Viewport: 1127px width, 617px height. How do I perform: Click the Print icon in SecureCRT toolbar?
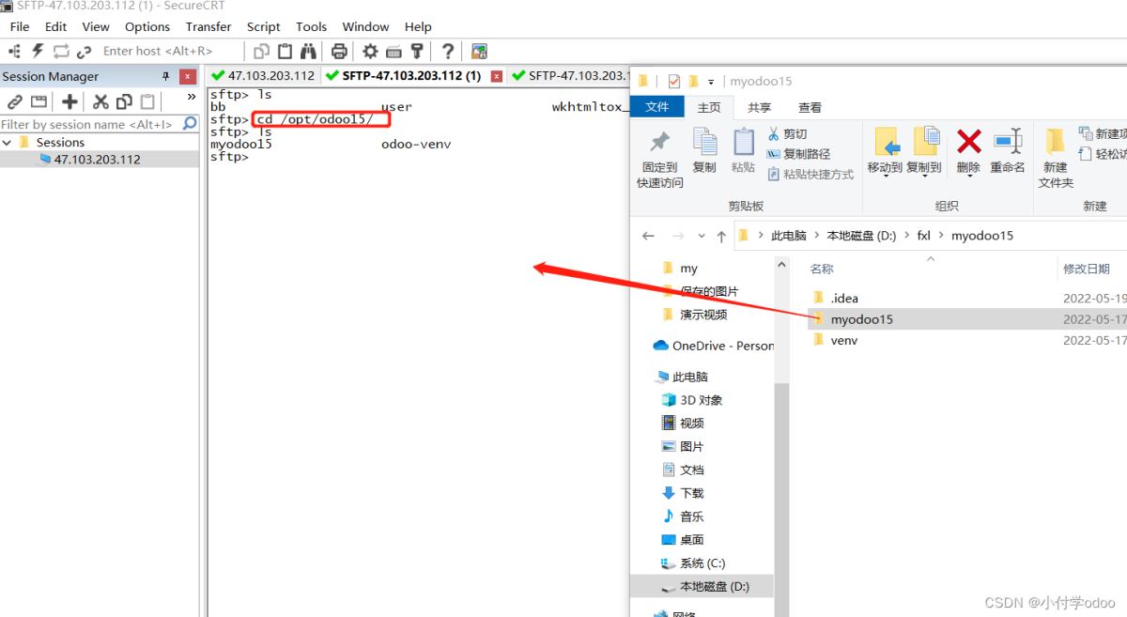pyautogui.click(x=339, y=51)
